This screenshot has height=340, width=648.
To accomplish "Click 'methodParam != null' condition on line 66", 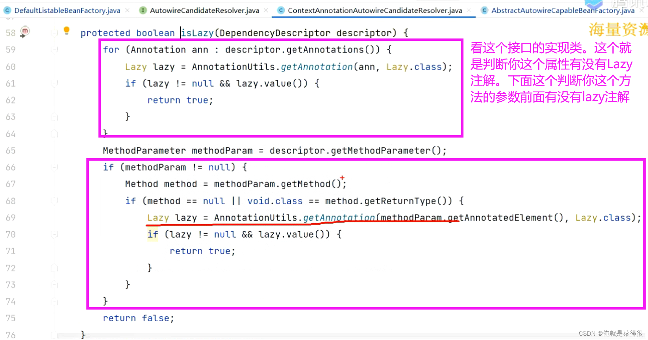I will click(178, 167).
